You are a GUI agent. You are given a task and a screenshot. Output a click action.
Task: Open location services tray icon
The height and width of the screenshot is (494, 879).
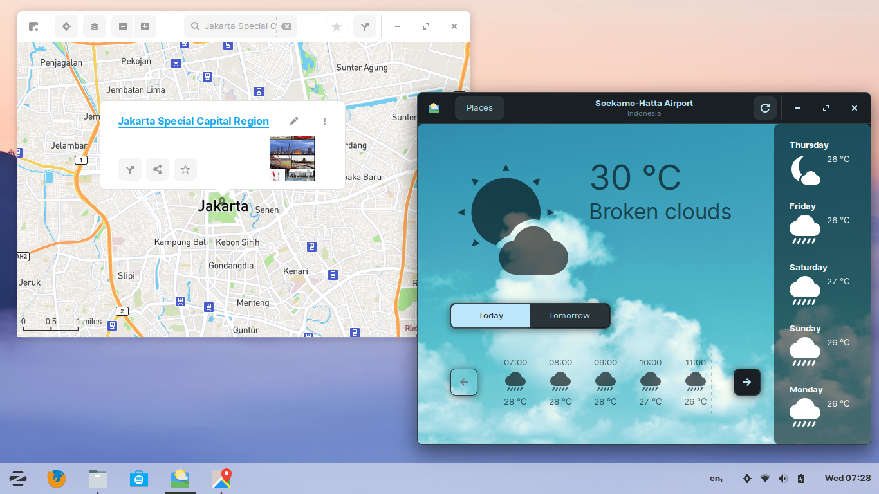tap(746, 479)
